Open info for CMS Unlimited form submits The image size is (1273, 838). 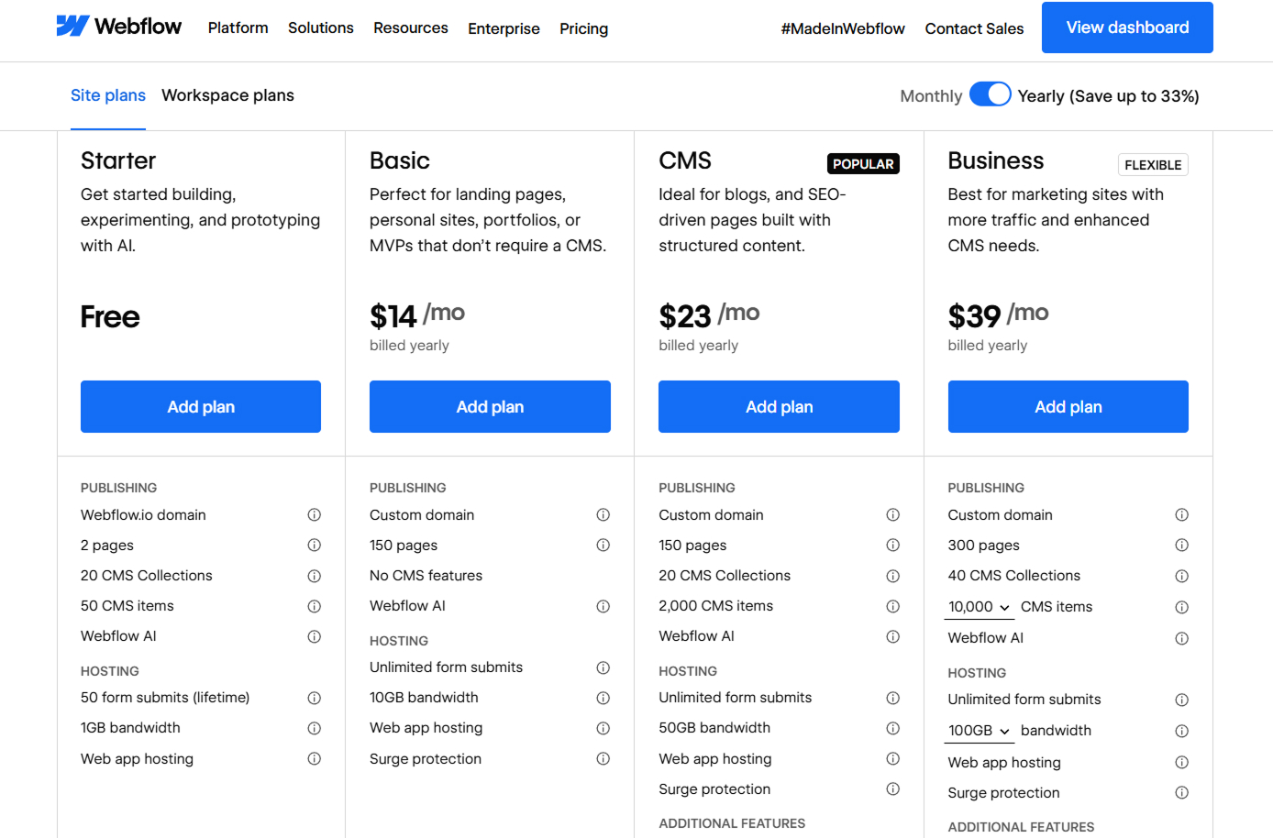893,698
